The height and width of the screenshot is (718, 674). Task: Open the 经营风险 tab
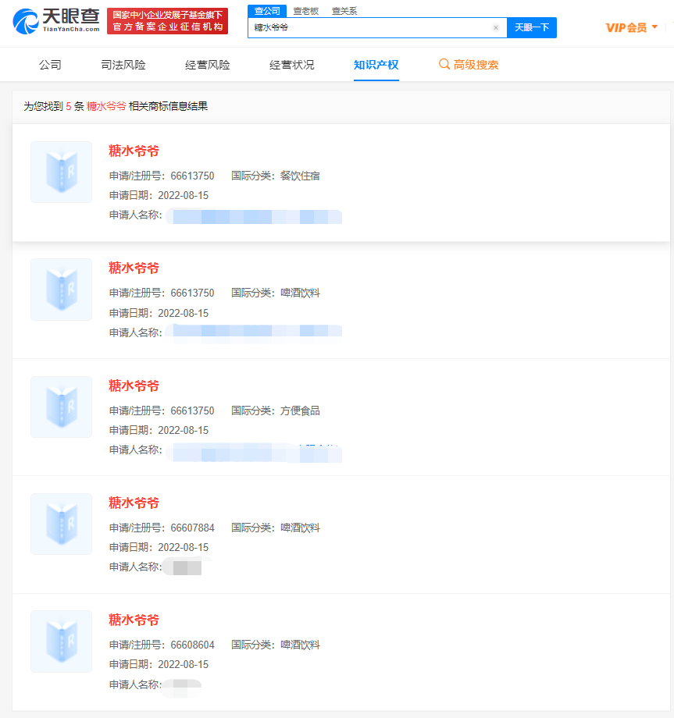pos(208,65)
